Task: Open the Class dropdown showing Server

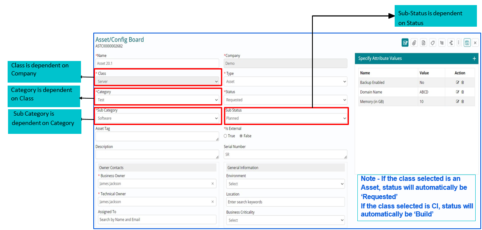Action: (x=157, y=81)
